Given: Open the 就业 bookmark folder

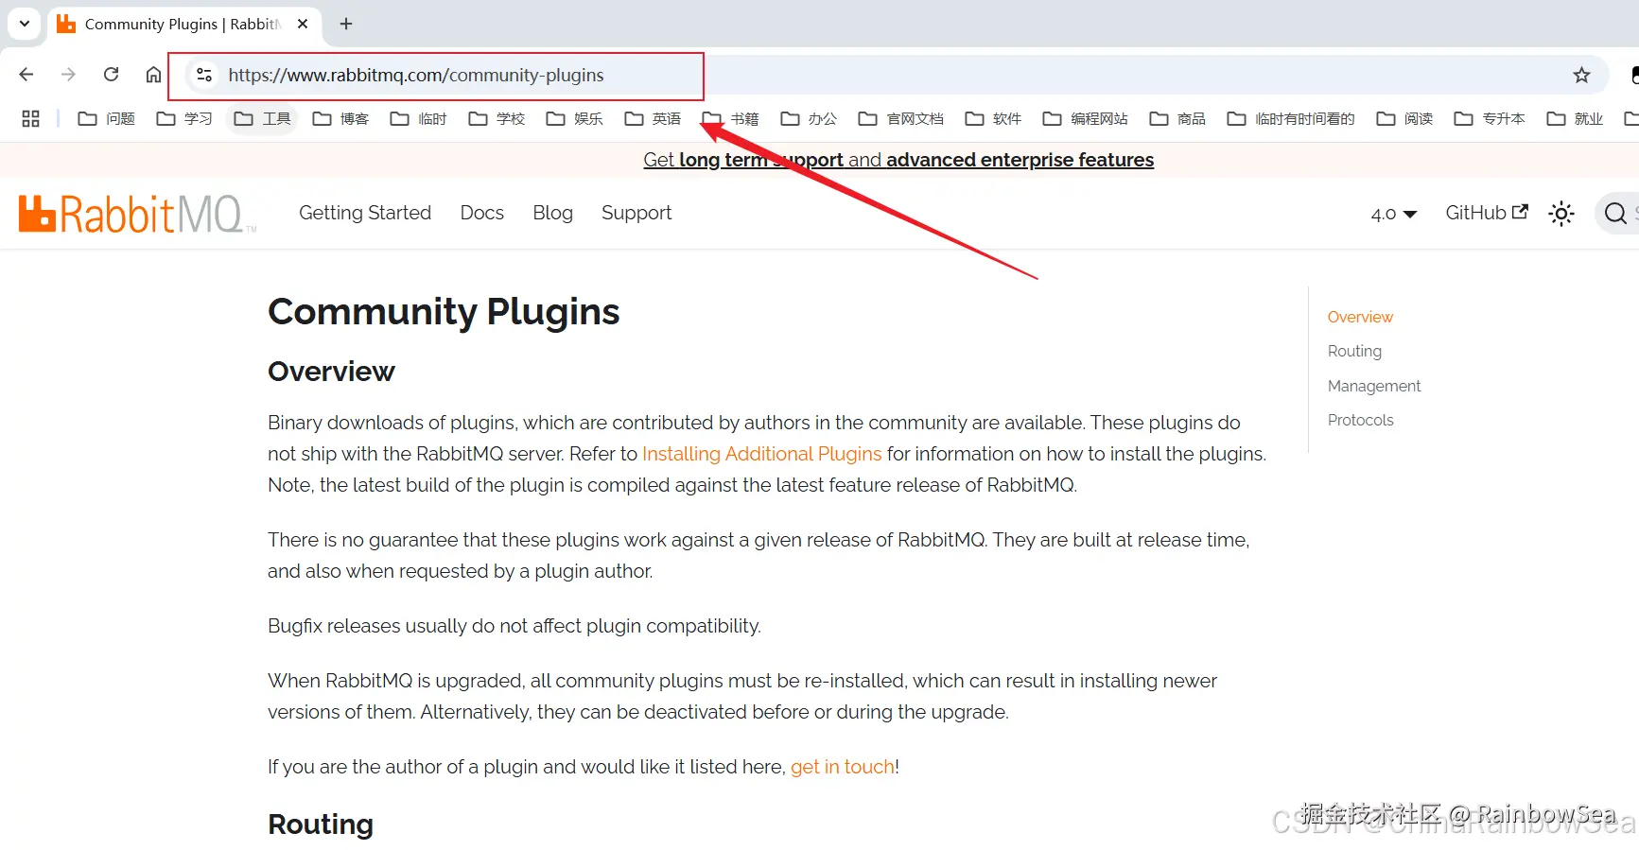Looking at the screenshot, I should [x=1576, y=118].
